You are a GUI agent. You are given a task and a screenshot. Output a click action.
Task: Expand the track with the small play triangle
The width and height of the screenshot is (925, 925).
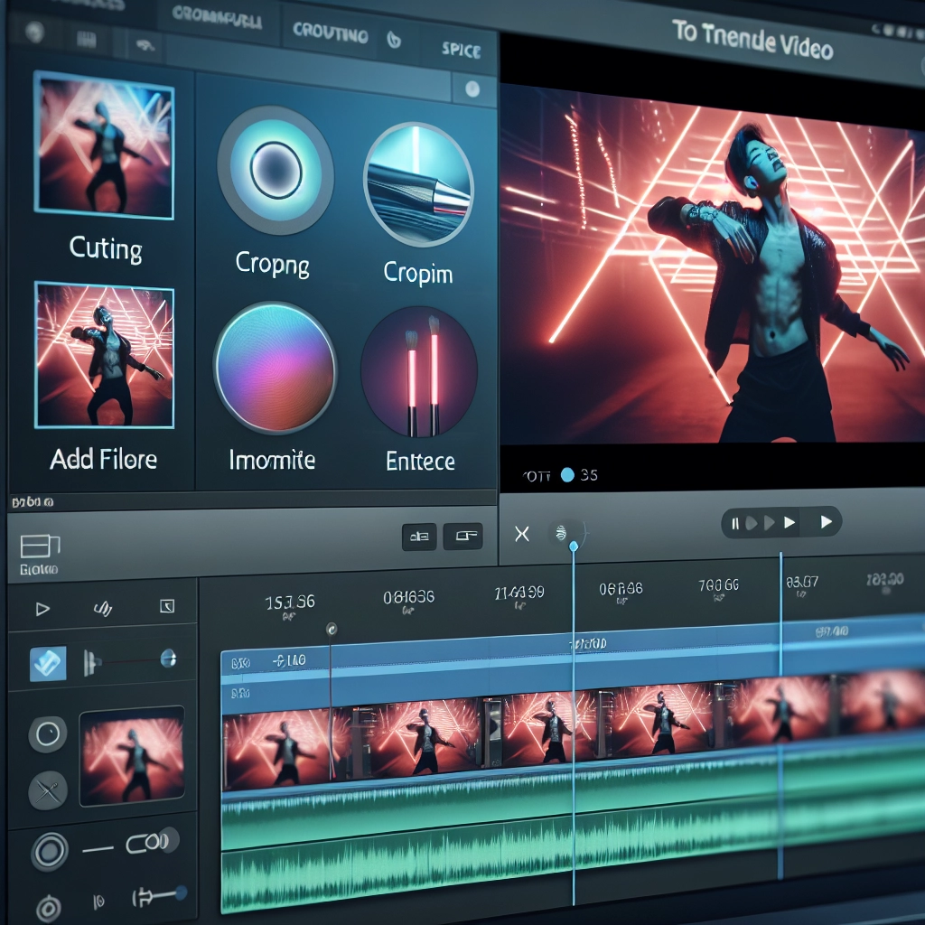(x=42, y=609)
